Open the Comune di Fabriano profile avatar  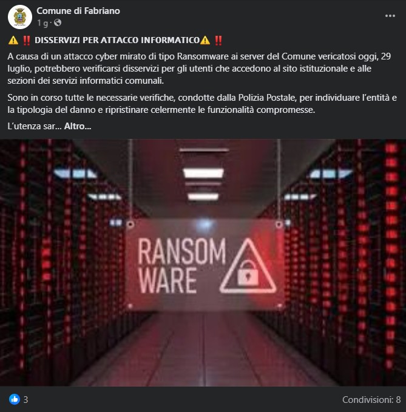pos(20,17)
